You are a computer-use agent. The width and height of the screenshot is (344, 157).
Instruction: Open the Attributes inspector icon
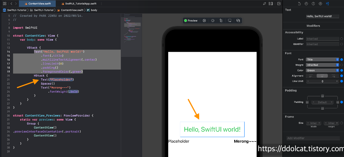[327, 3]
